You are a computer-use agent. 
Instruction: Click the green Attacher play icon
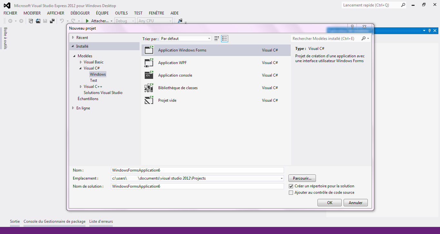[87, 21]
